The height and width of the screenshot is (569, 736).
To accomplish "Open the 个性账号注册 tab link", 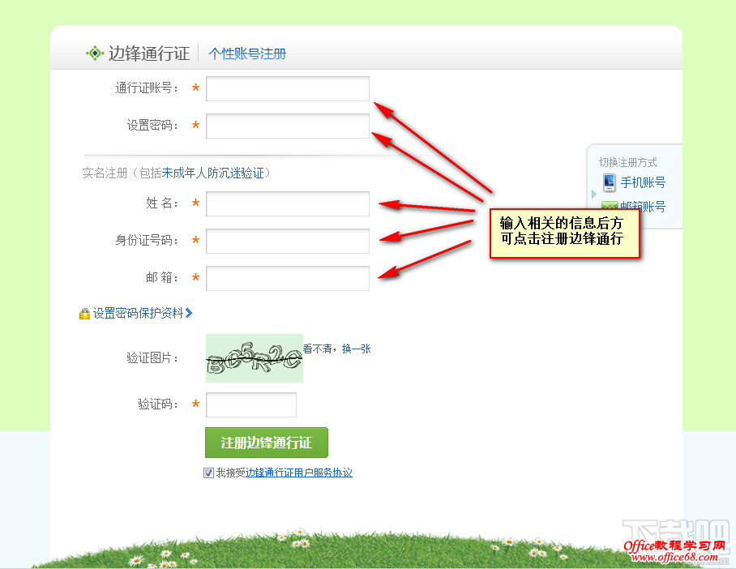I will (x=247, y=53).
